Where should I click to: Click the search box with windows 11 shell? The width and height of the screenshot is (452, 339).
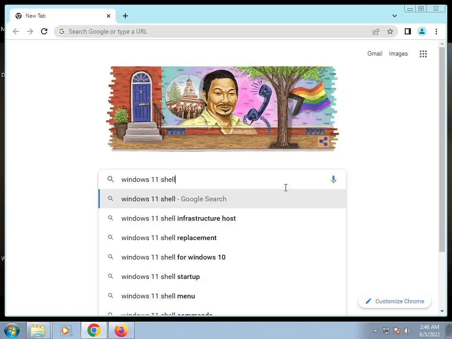[222, 179]
